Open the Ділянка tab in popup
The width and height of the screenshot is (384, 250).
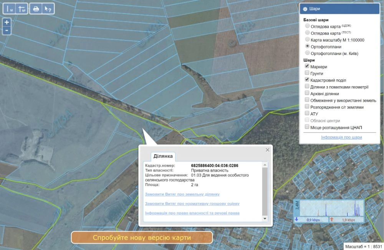pos(163,156)
